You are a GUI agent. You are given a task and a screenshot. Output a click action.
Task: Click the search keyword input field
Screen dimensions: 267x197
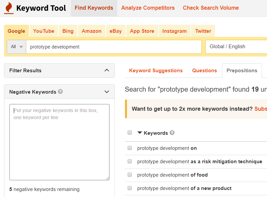114,47
